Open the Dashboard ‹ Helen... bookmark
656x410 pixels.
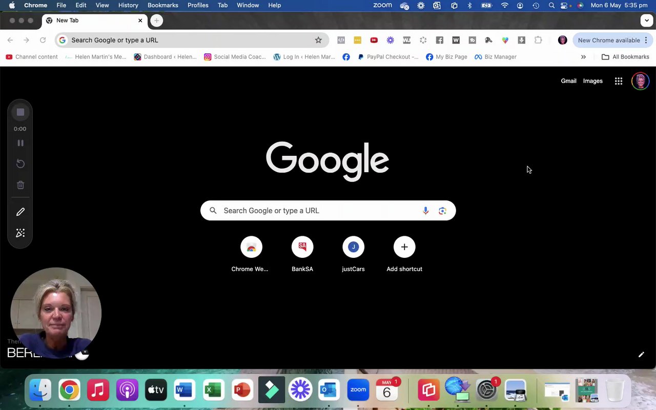(x=165, y=57)
